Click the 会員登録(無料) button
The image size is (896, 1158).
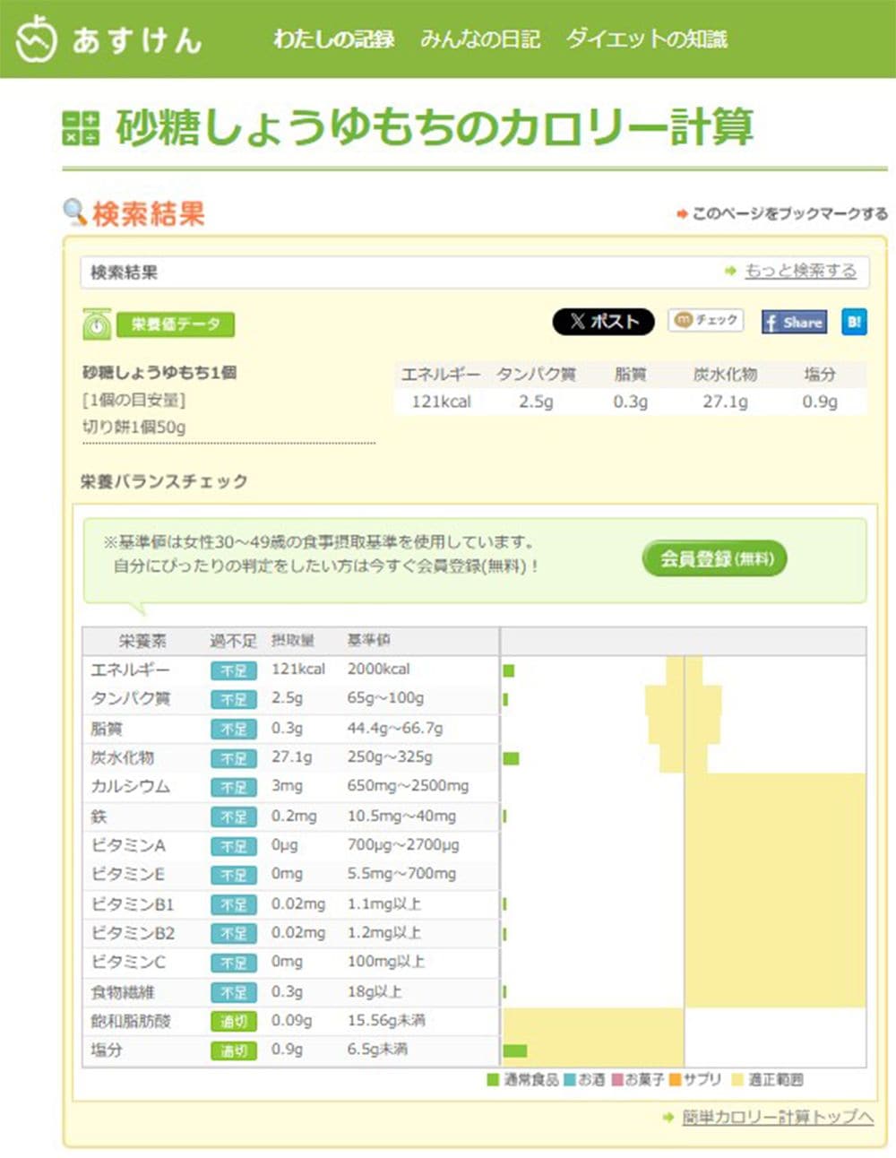[x=714, y=559]
